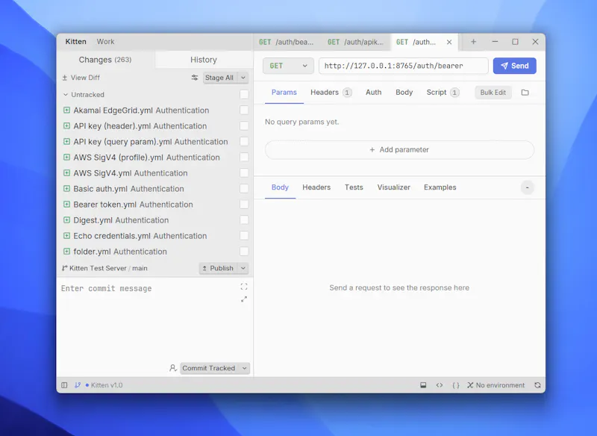This screenshot has height=436, width=597.
Task: Click the Add parameter button
Action: click(x=399, y=149)
